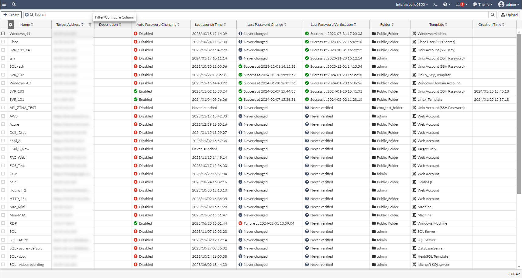Click the column settings gear icon

coord(11,25)
